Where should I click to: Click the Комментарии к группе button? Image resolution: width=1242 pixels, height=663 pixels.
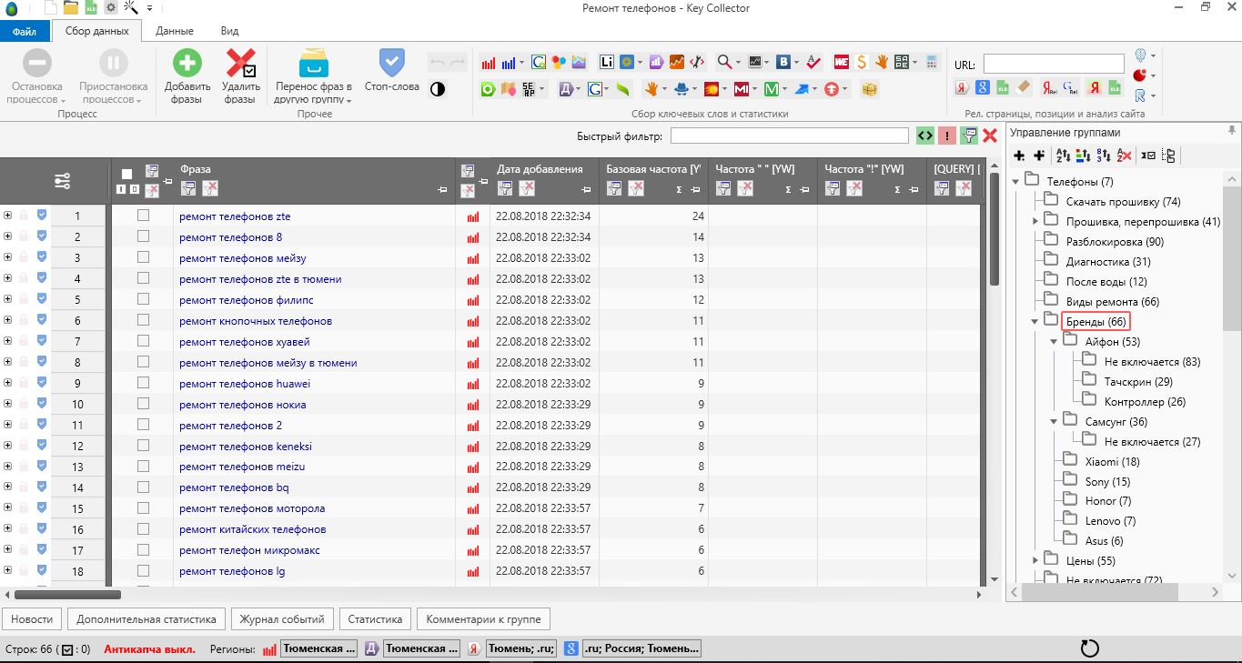tap(483, 619)
